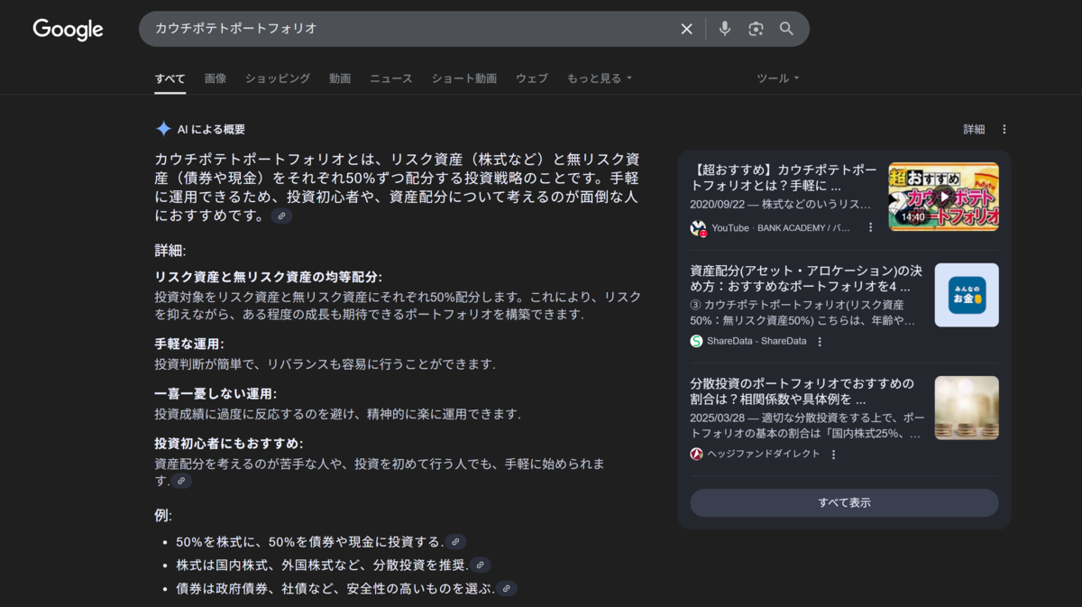Open link chip after 50%を株式に bullet
The width and height of the screenshot is (1082, 607).
point(455,542)
